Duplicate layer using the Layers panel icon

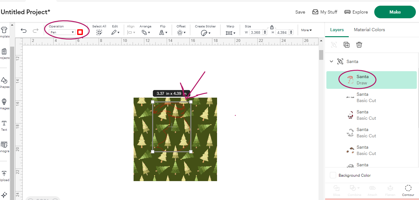pyautogui.click(x=347, y=45)
